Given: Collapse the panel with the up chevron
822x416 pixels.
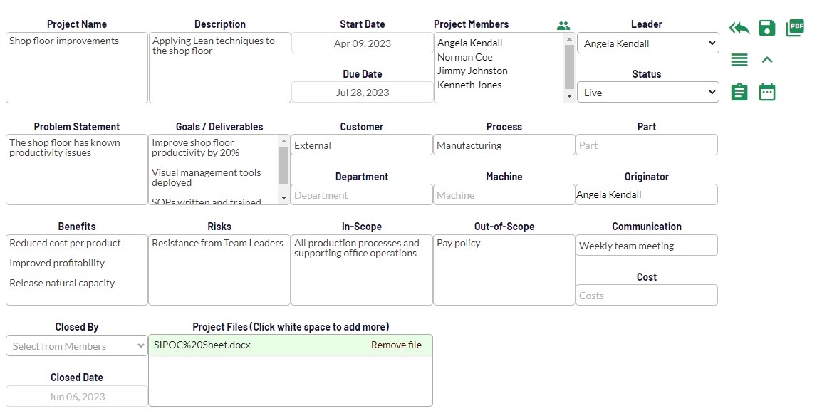Looking at the screenshot, I should 767,61.
